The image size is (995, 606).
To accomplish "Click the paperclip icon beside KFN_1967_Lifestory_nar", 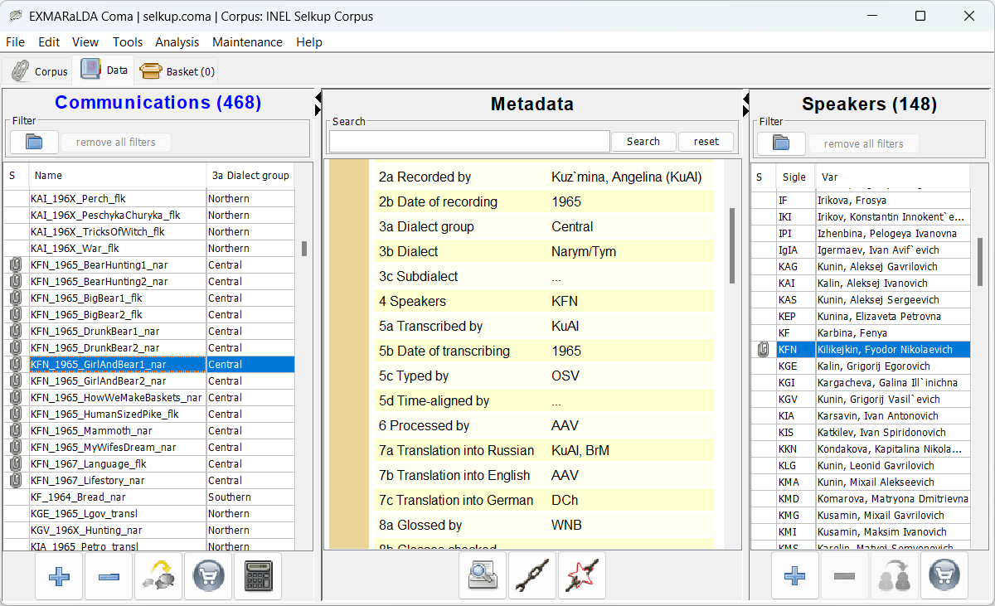I will pyautogui.click(x=16, y=481).
